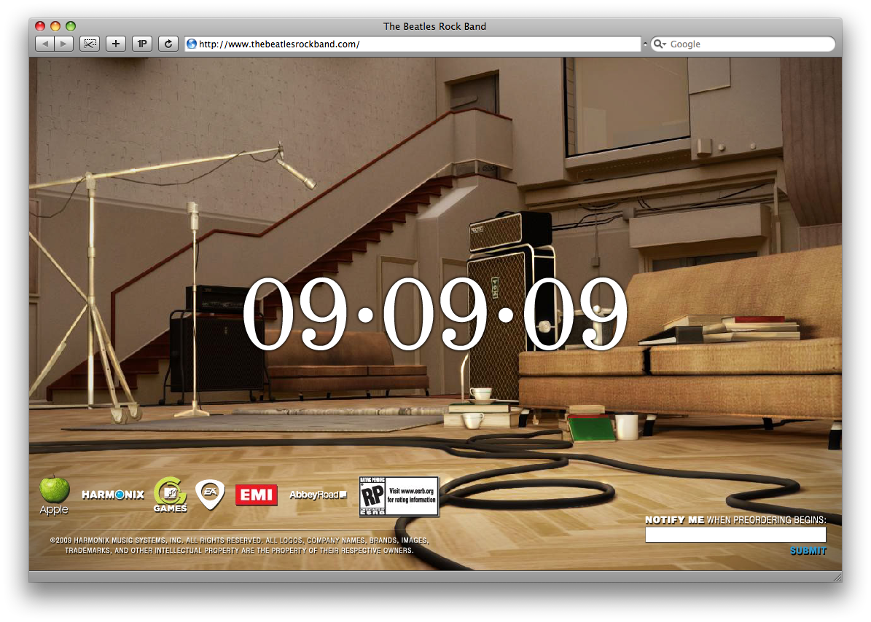Click the 1P toolbar button
The image size is (871, 622).
coord(142,44)
